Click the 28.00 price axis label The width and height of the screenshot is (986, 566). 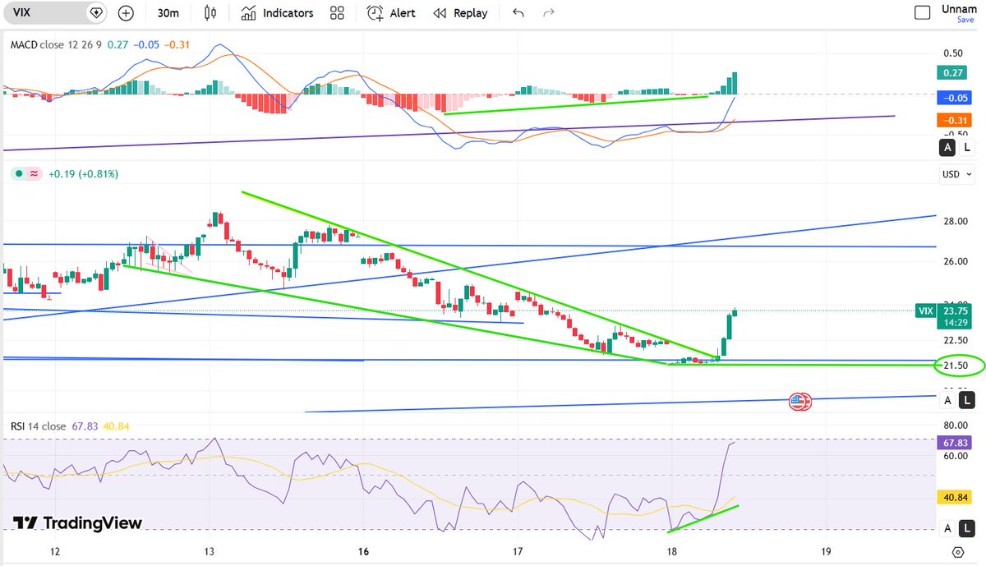pos(954,222)
